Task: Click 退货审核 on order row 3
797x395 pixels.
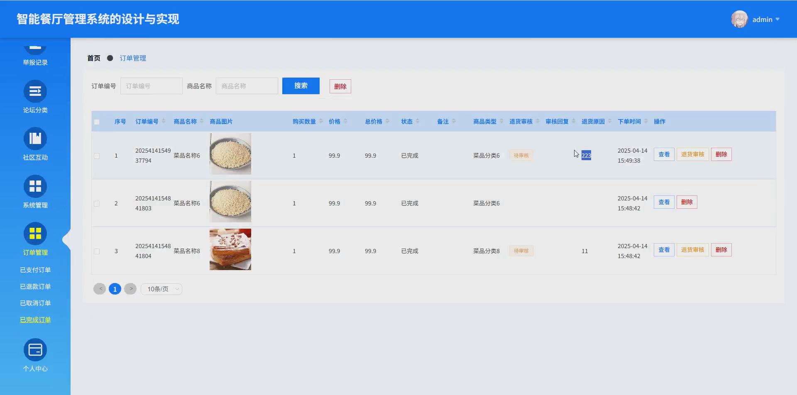Action: tap(692, 249)
